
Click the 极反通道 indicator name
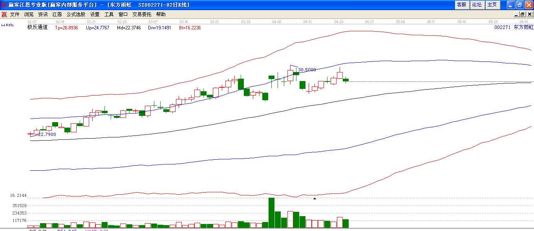coord(37,27)
